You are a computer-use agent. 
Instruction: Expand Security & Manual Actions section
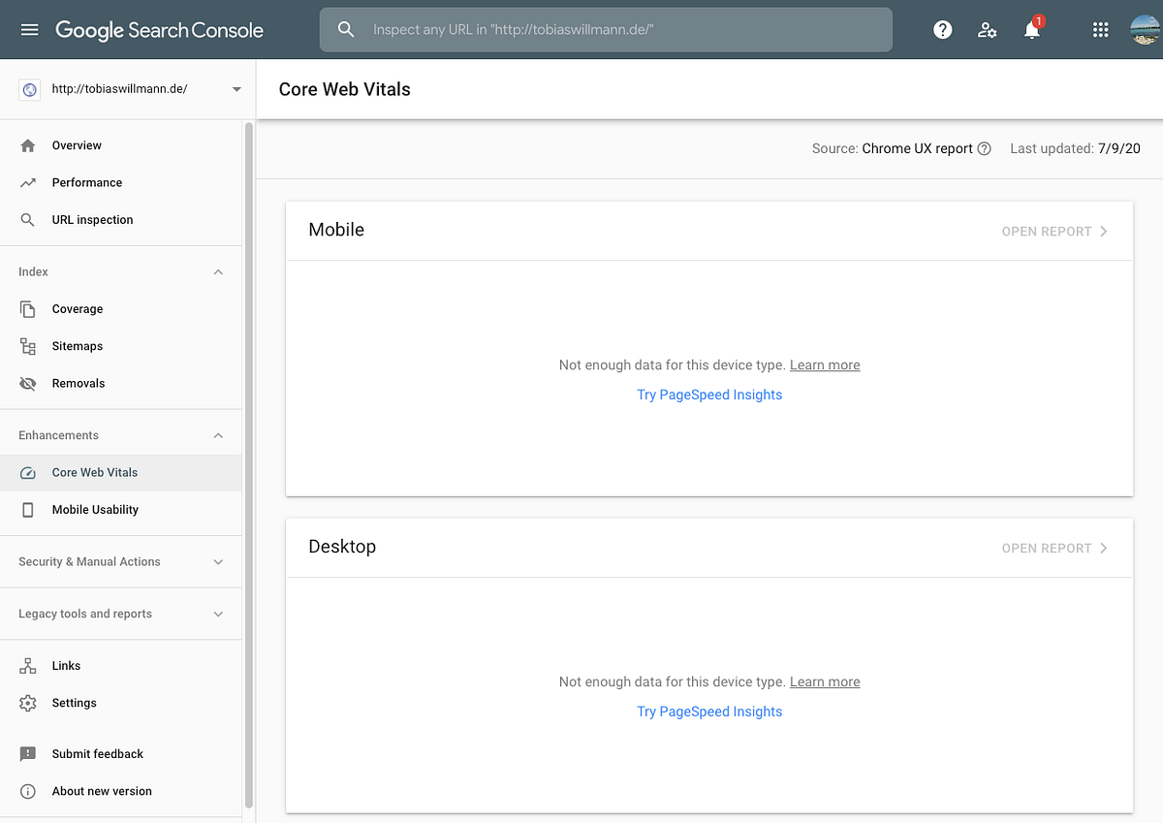218,562
